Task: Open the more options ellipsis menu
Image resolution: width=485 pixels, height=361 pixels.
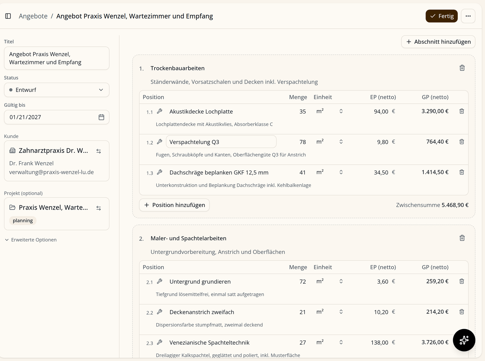Action: [468, 16]
